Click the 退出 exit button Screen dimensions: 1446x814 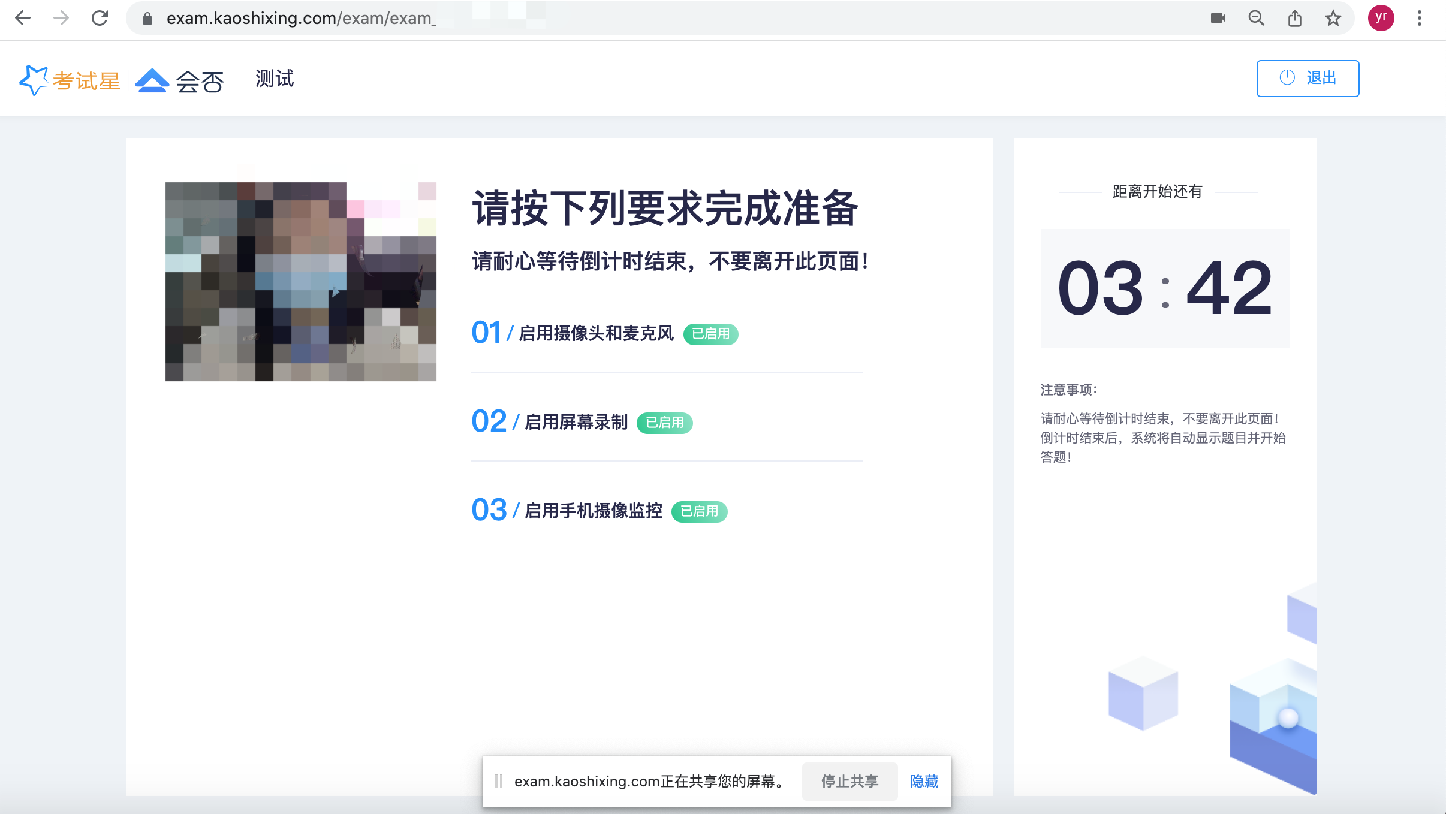click(x=1308, y=78)
